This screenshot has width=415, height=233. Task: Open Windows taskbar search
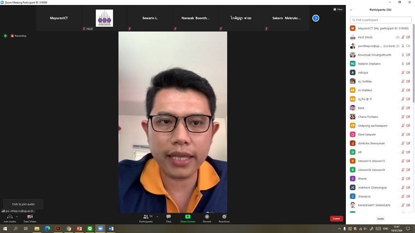pyautogui.click(x=16, y=228)
